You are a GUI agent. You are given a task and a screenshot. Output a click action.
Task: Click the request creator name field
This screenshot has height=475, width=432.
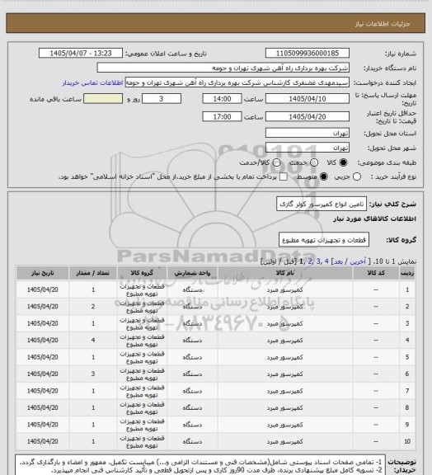237,82
